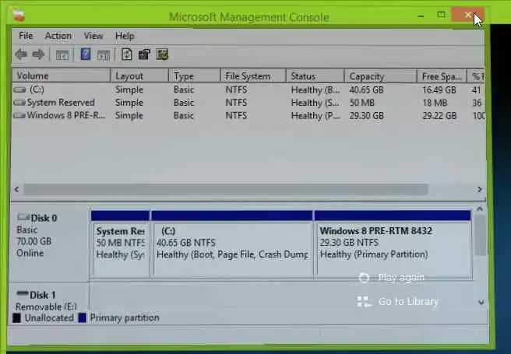Click the Forward arrow toolbar icon
Screen dimensions: 511x354
(x=38, y=54)
